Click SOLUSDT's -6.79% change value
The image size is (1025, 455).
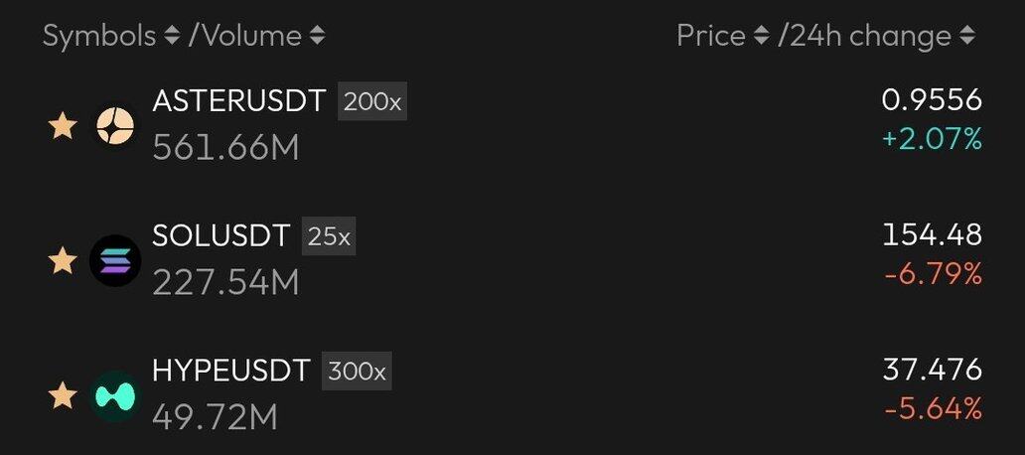pyautogui.click(x=932, y=273)
